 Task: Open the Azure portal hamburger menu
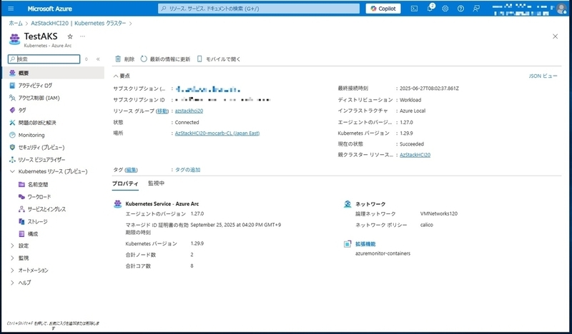(11, 9)
